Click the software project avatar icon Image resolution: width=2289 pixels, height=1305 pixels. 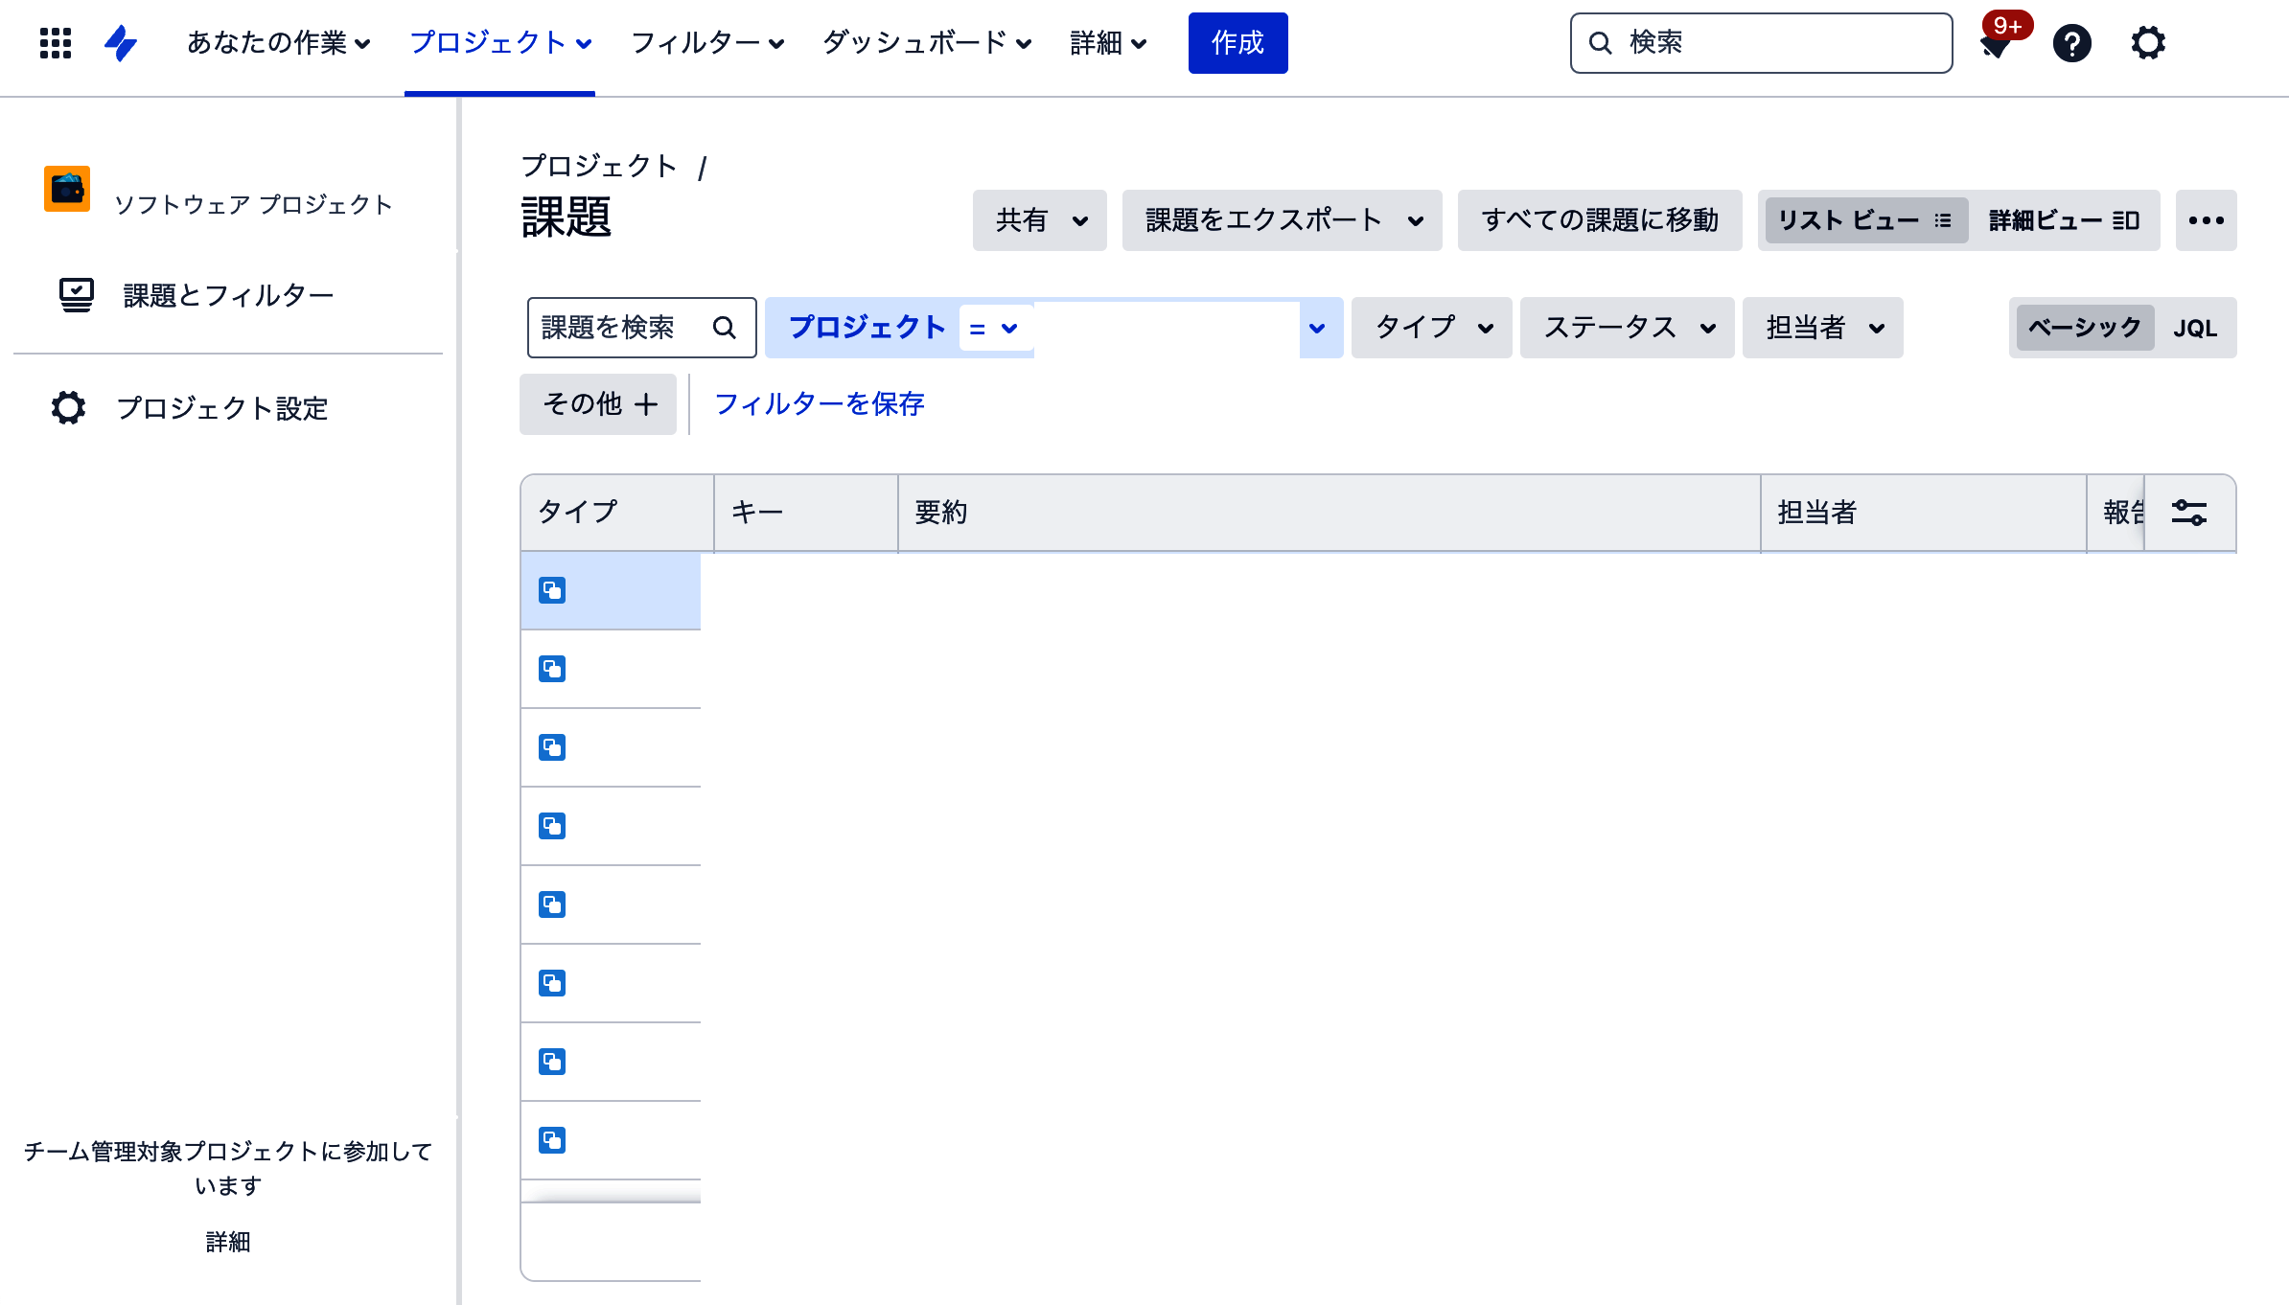click(x=67, y=189)
